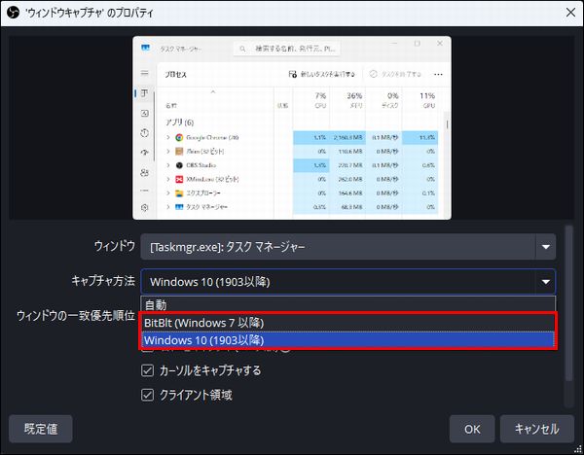Image resolution: width=584 pixels, height=455 pixels.
Task: Click hamburger menu icon in Task Manager preview
Action: tap(144, 73)
